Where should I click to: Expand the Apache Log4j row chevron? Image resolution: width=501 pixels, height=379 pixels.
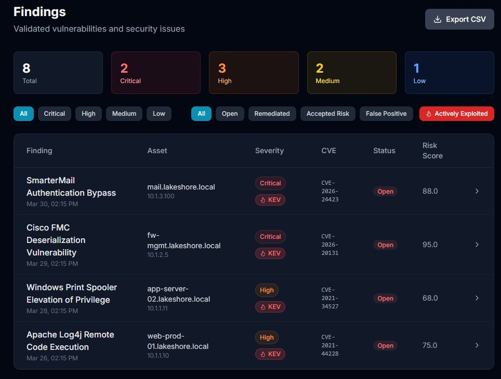click(477, 345)
